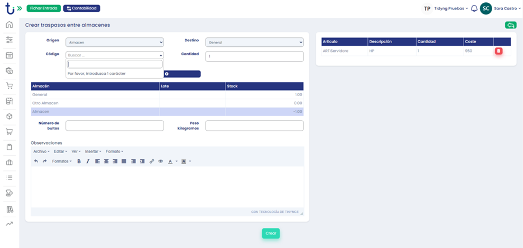
Task: Open the calendar icon in the sidebar
Action: (9, 55)
